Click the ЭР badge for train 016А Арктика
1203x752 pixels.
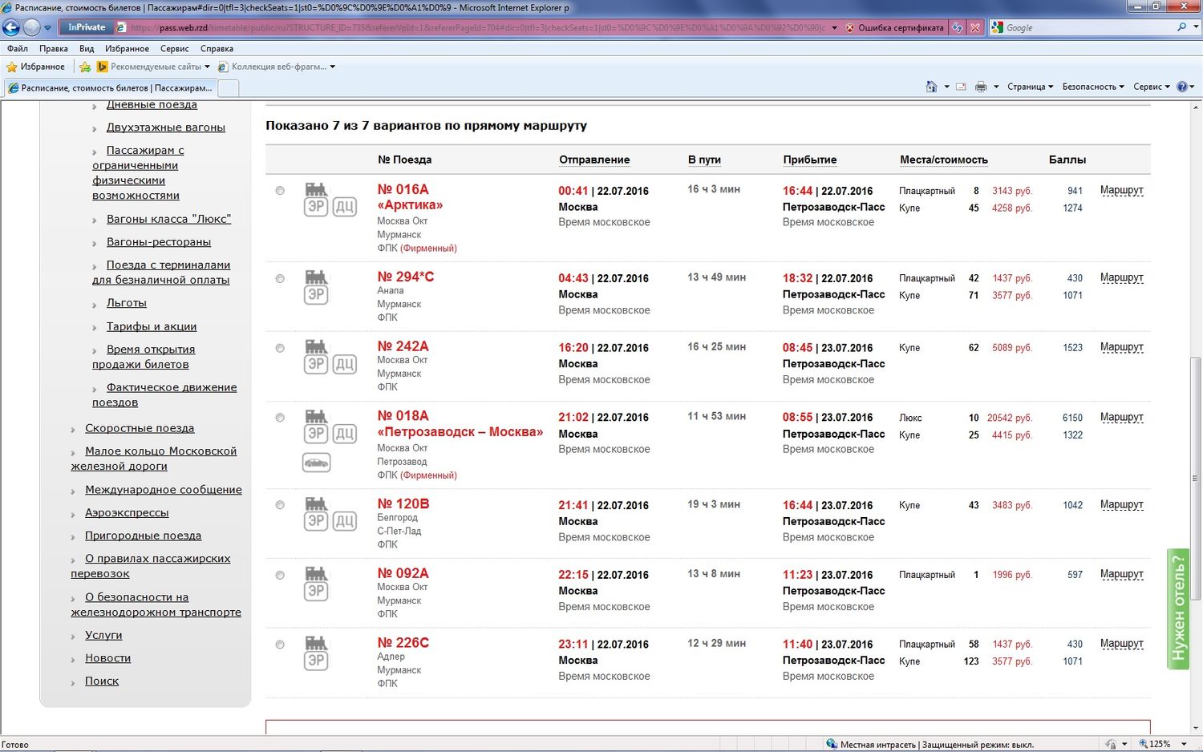(316, 207)
